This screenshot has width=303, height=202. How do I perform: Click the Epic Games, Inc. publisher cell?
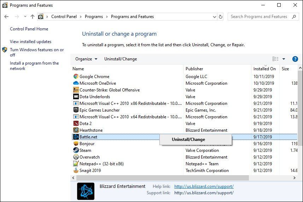201,110
